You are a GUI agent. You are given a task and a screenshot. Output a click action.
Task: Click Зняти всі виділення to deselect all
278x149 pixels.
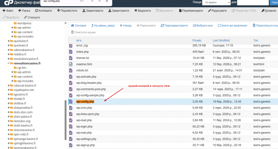pyautogui.click(x=232, y=26)
